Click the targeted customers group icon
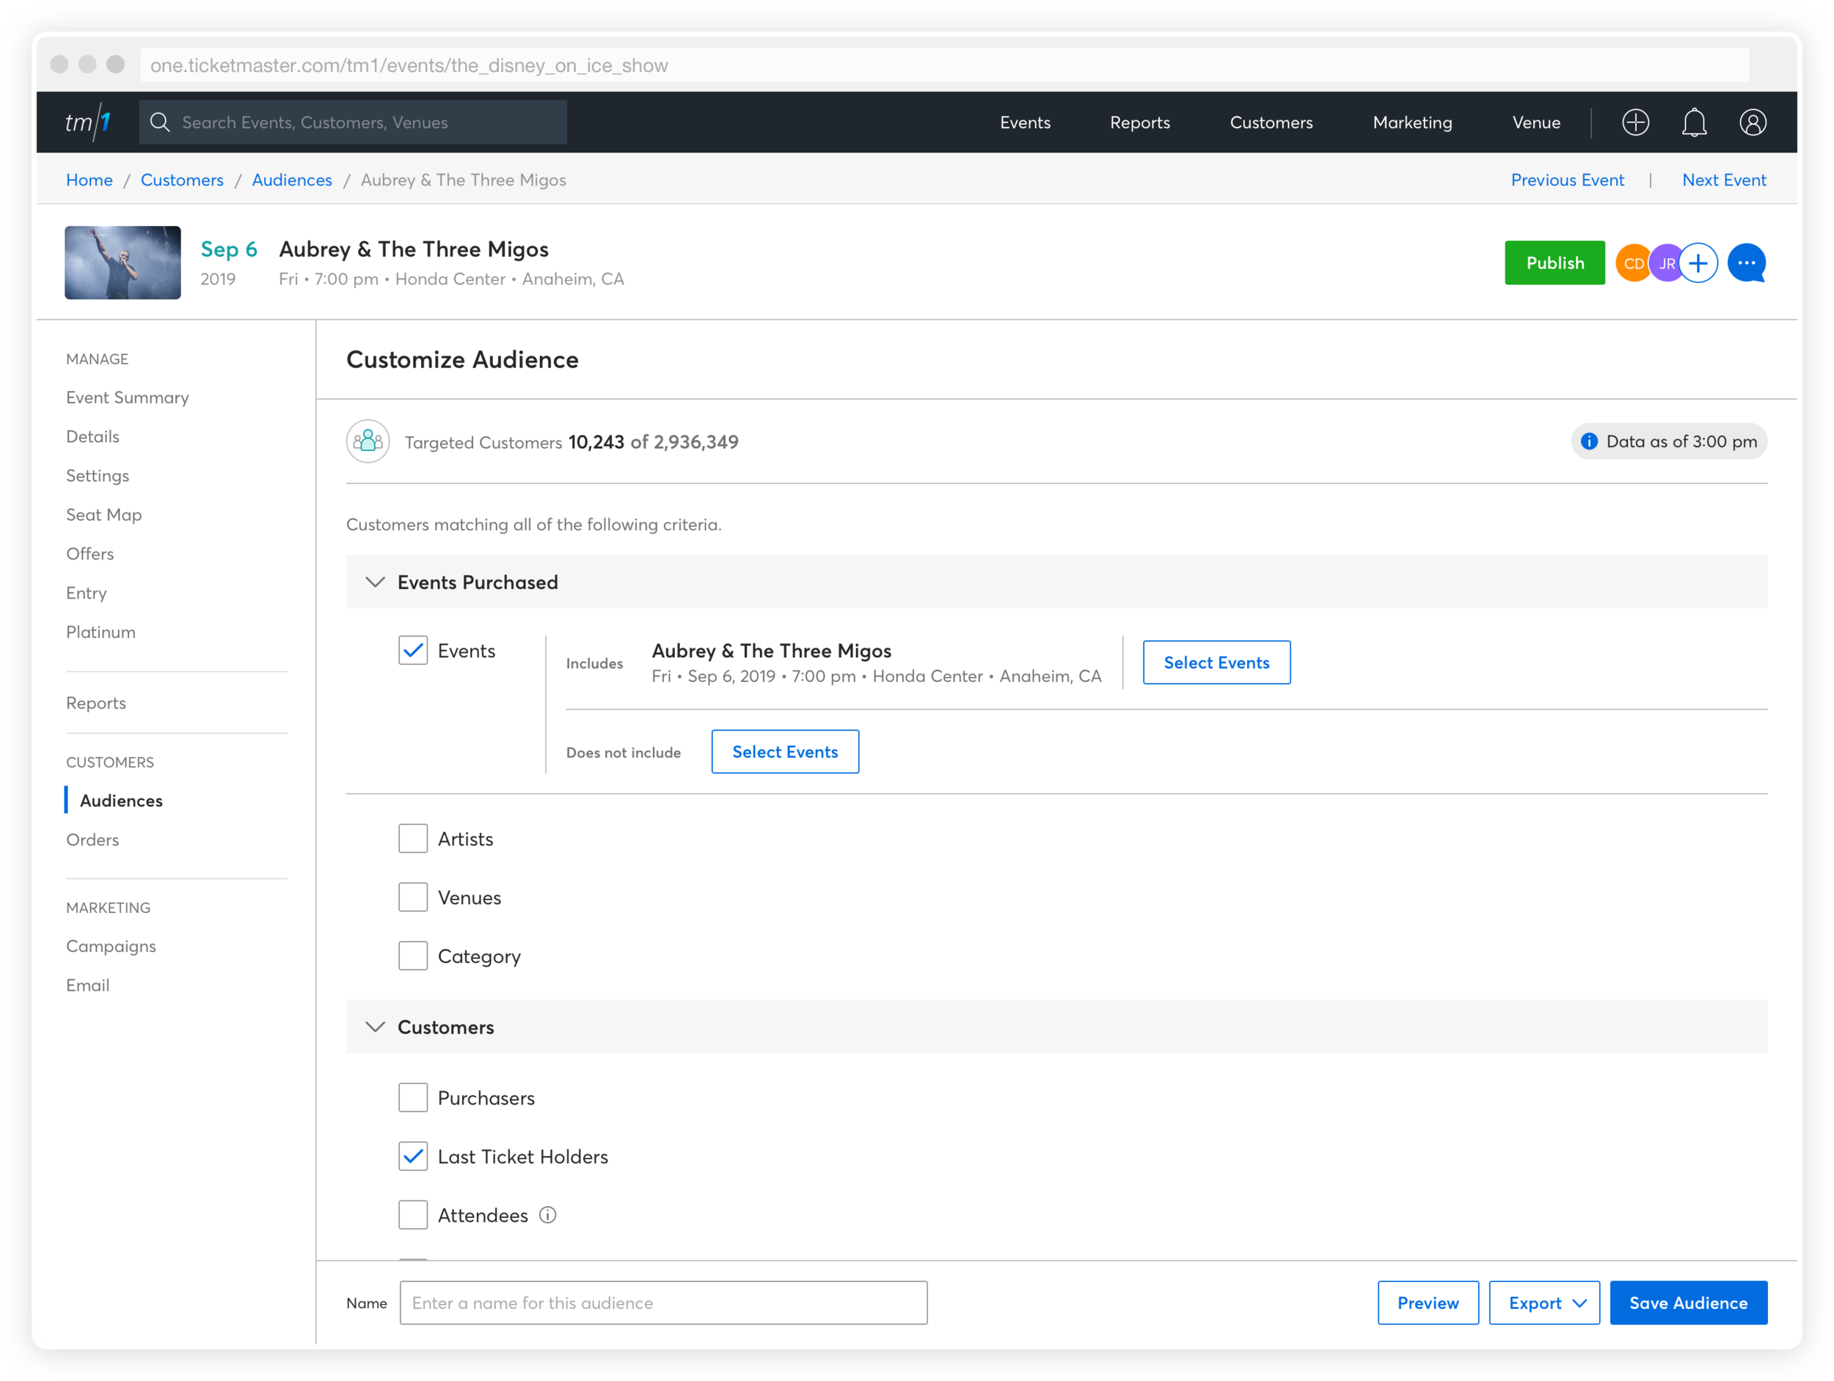This screenshot has height=1381, width=1834. 368,442
